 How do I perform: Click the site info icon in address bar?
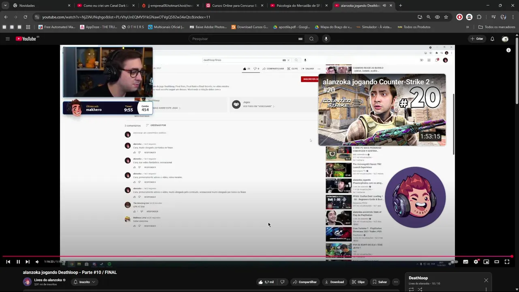point(37,17)
